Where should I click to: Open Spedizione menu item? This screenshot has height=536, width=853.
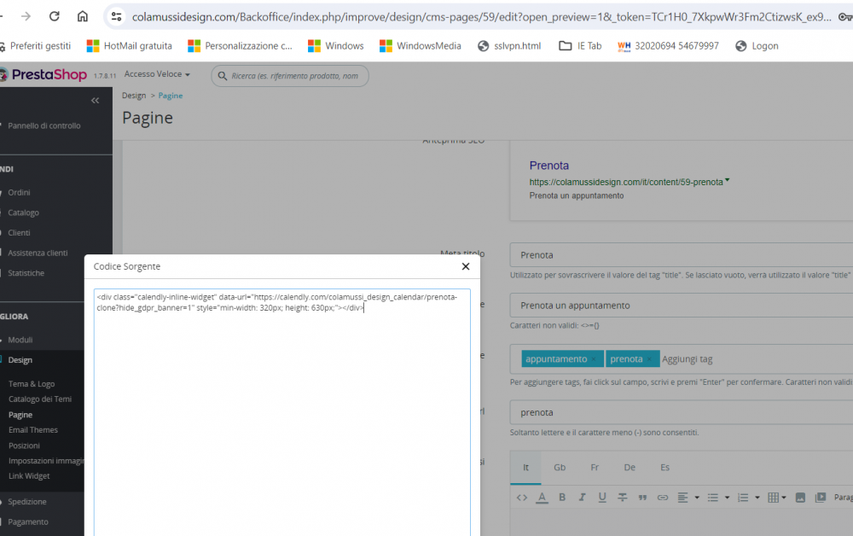click(27, 502)
